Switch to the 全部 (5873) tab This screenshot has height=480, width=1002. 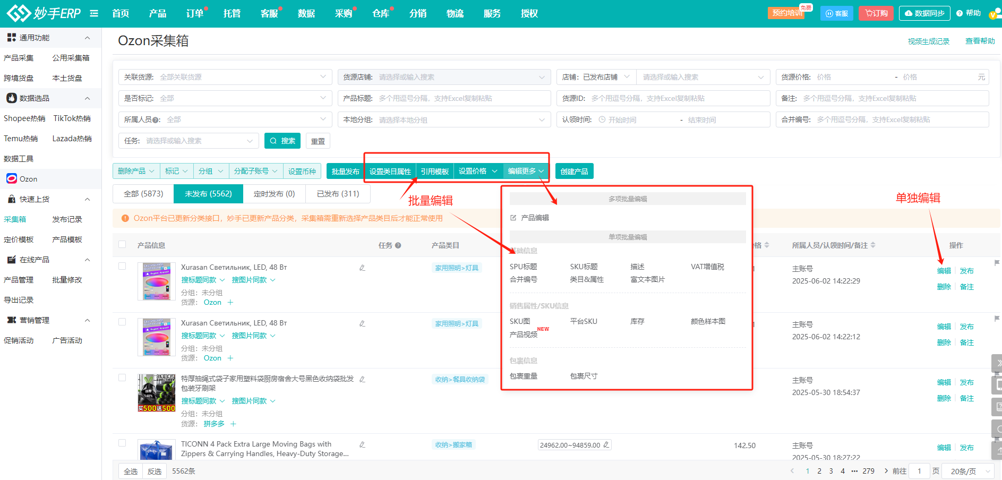tap(143, 194)
